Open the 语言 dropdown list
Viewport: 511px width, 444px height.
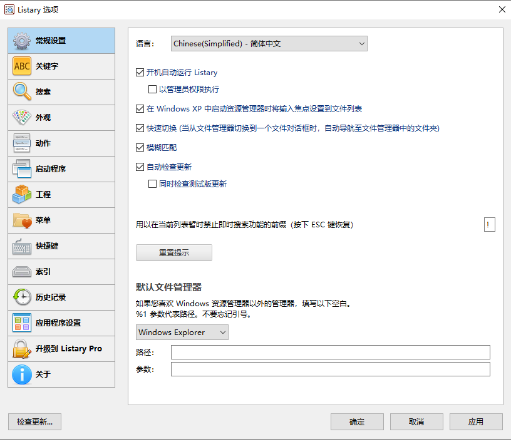pyautogui.click(x=269, y=44)
